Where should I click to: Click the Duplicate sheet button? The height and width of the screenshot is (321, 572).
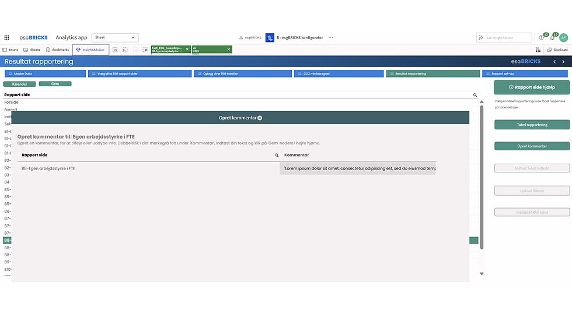coord(558,50)
